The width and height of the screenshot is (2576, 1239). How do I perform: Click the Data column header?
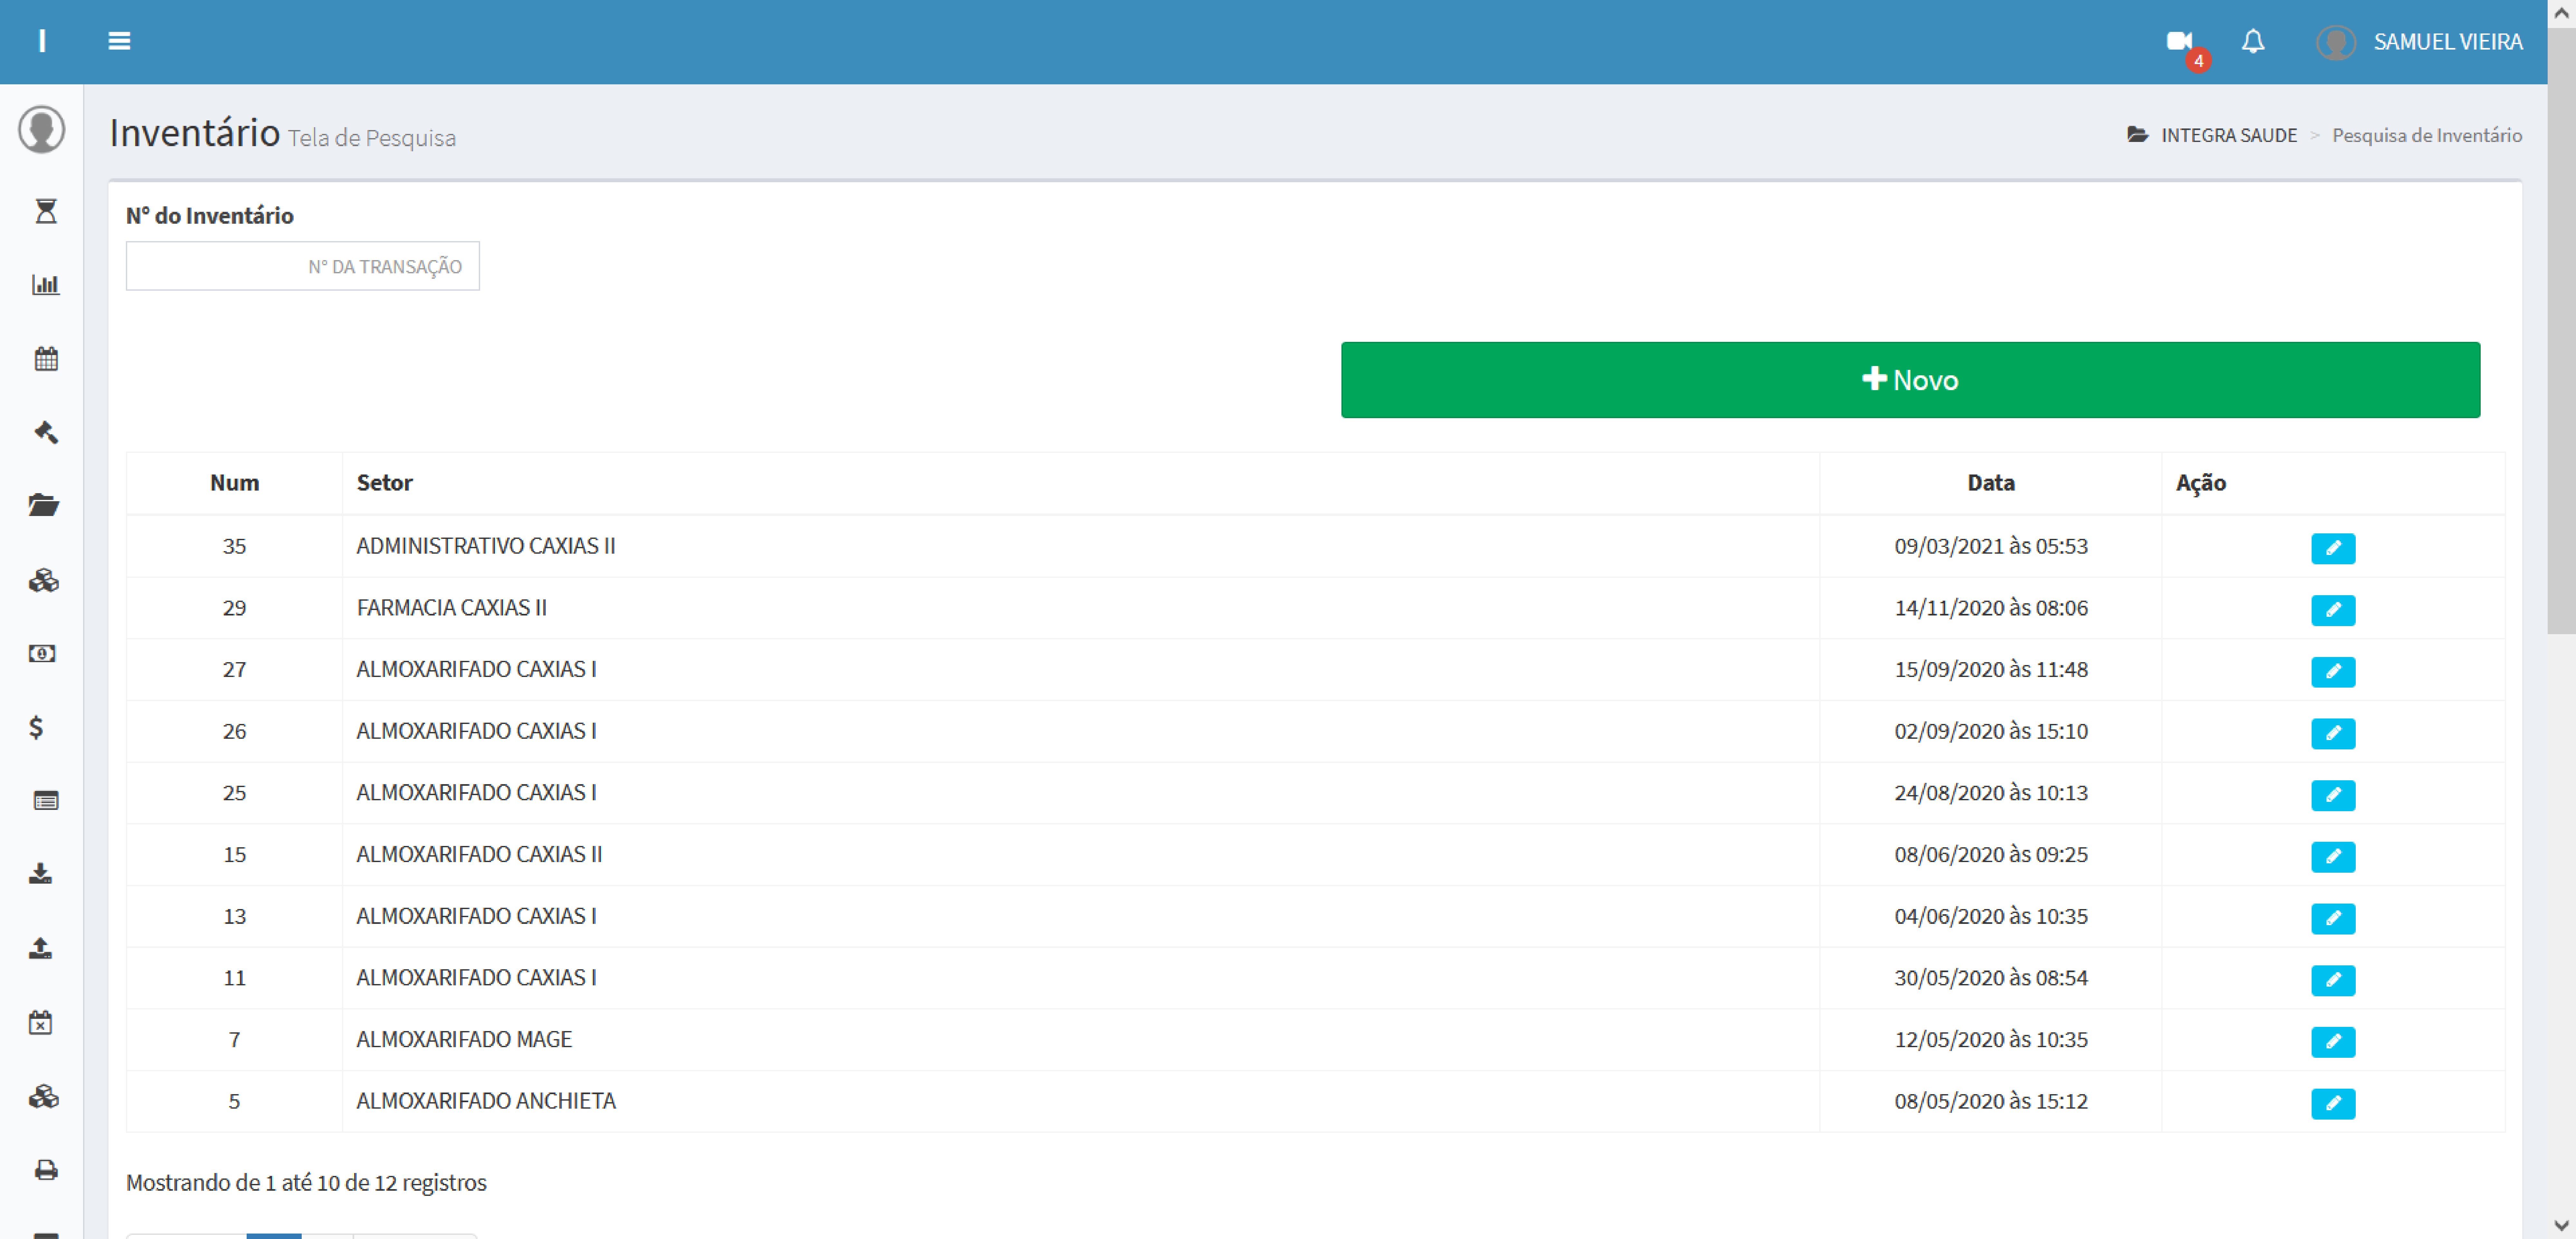point(1991,483)
